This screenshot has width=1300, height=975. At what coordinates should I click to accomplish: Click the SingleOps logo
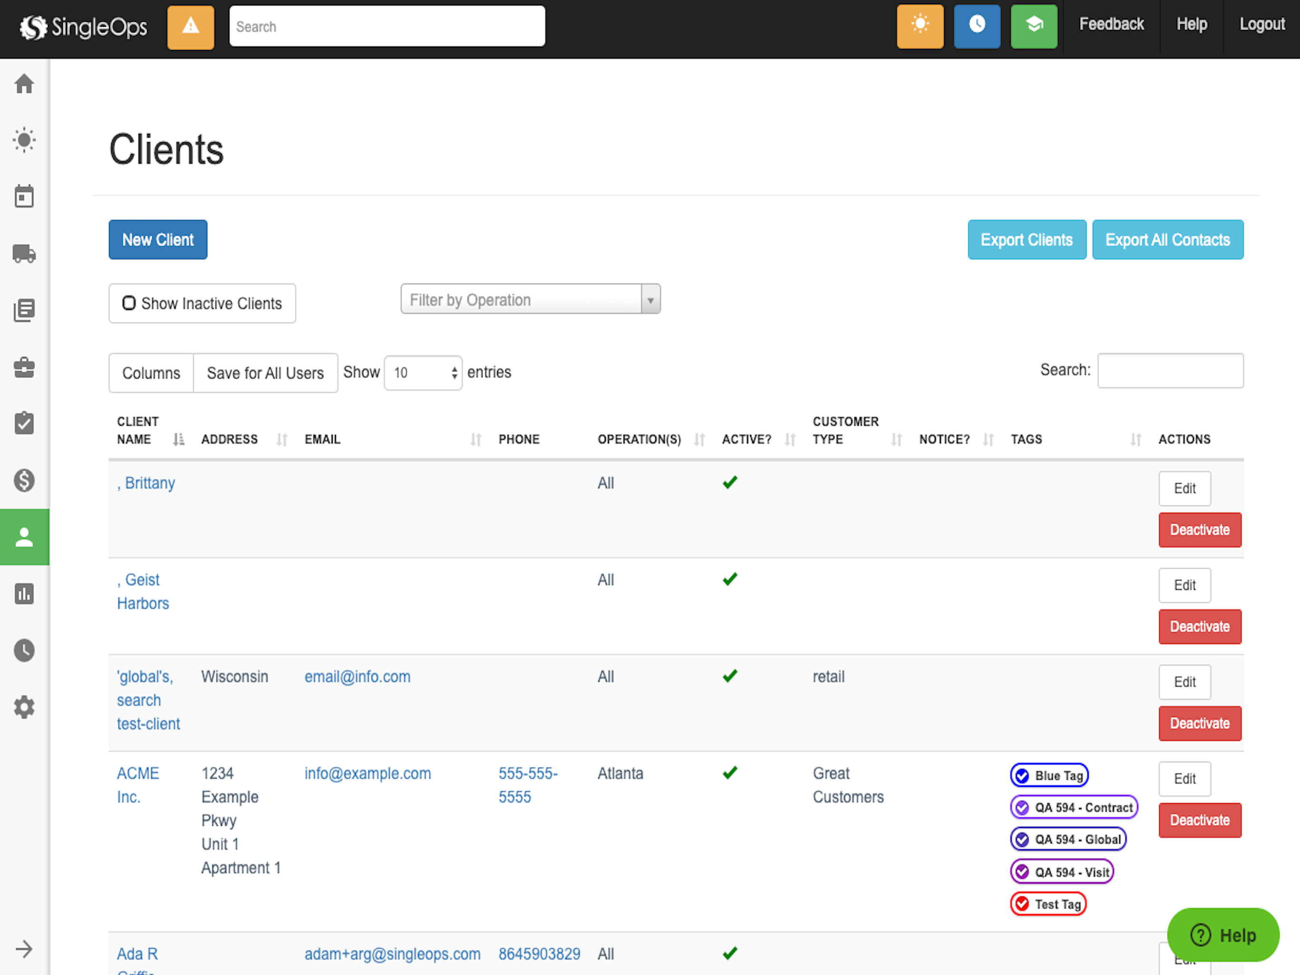point(83,27)
